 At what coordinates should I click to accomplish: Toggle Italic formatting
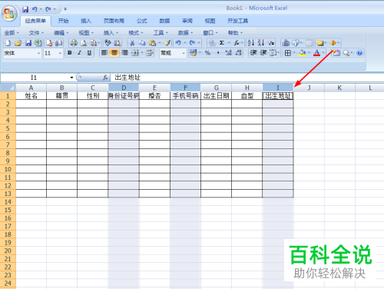pyautogui.click(x=79, y=53)
